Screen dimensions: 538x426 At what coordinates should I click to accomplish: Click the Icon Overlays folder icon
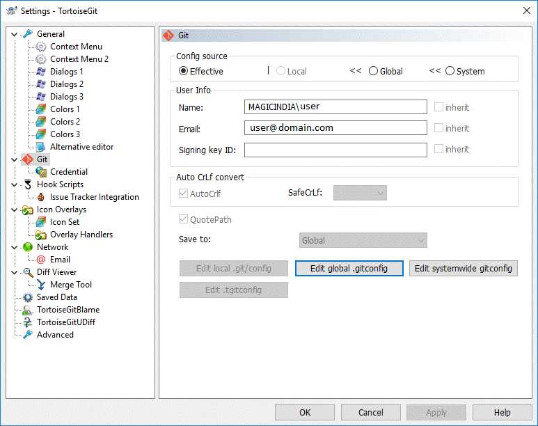tap(27, 210)
